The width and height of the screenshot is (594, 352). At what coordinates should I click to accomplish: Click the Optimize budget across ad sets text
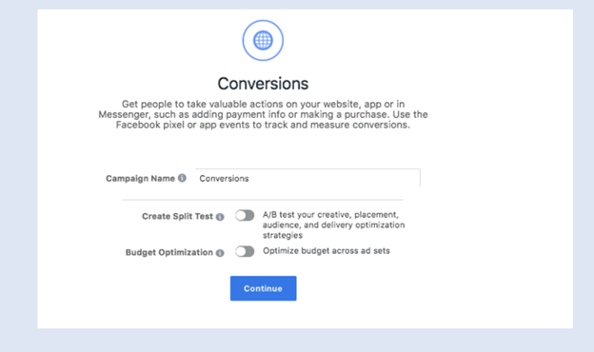point(327,251)
